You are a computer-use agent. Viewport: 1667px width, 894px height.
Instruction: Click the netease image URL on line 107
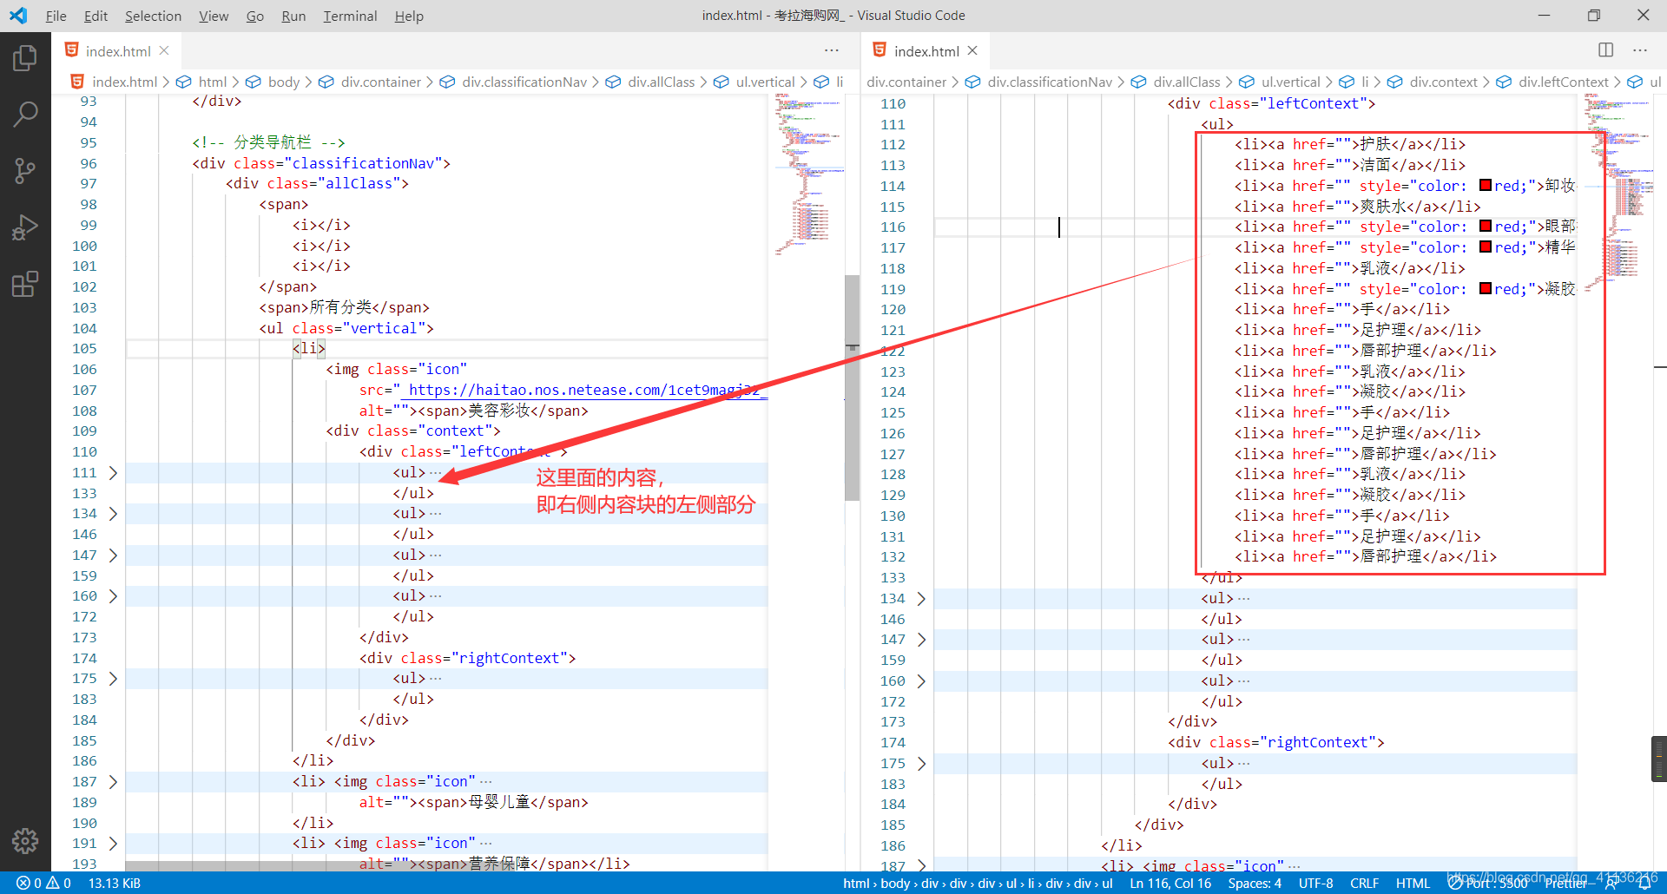pos(583,391)
